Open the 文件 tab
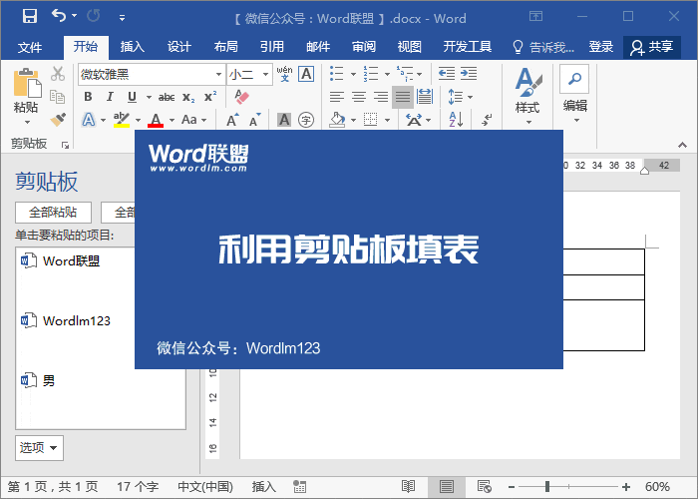Image resolution: width=698 pixels, height=499 pixels. point(30,47)
